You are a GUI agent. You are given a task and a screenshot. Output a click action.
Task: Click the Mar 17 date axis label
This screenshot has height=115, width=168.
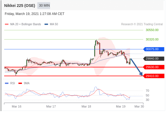tap(51, 106)
